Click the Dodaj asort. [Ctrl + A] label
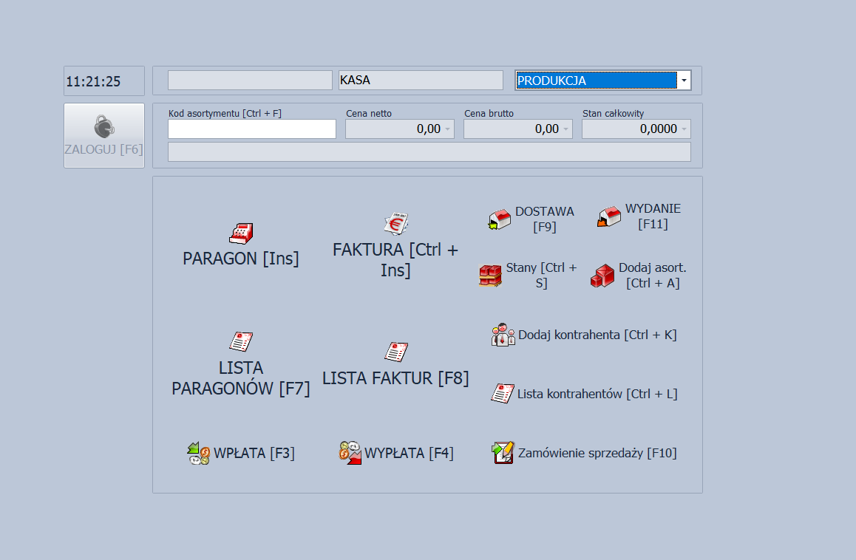 coord(653,275)
